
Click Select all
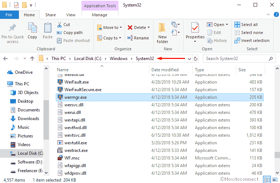point(246,25)
